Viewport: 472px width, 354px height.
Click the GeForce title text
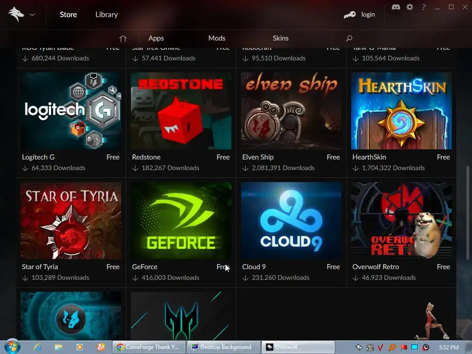[144, 267]
